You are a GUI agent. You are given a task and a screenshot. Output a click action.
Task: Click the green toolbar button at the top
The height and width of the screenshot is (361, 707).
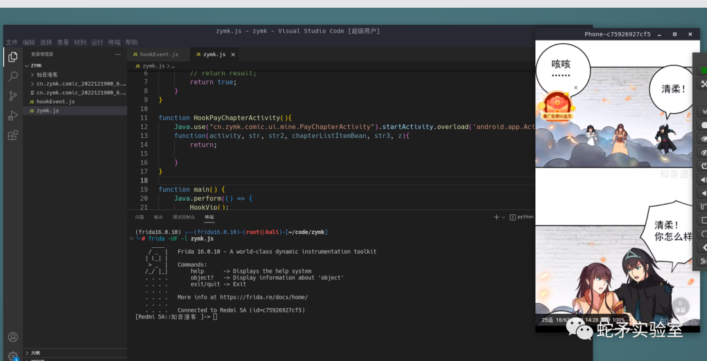pyautogui.click(x=702, y=71)
